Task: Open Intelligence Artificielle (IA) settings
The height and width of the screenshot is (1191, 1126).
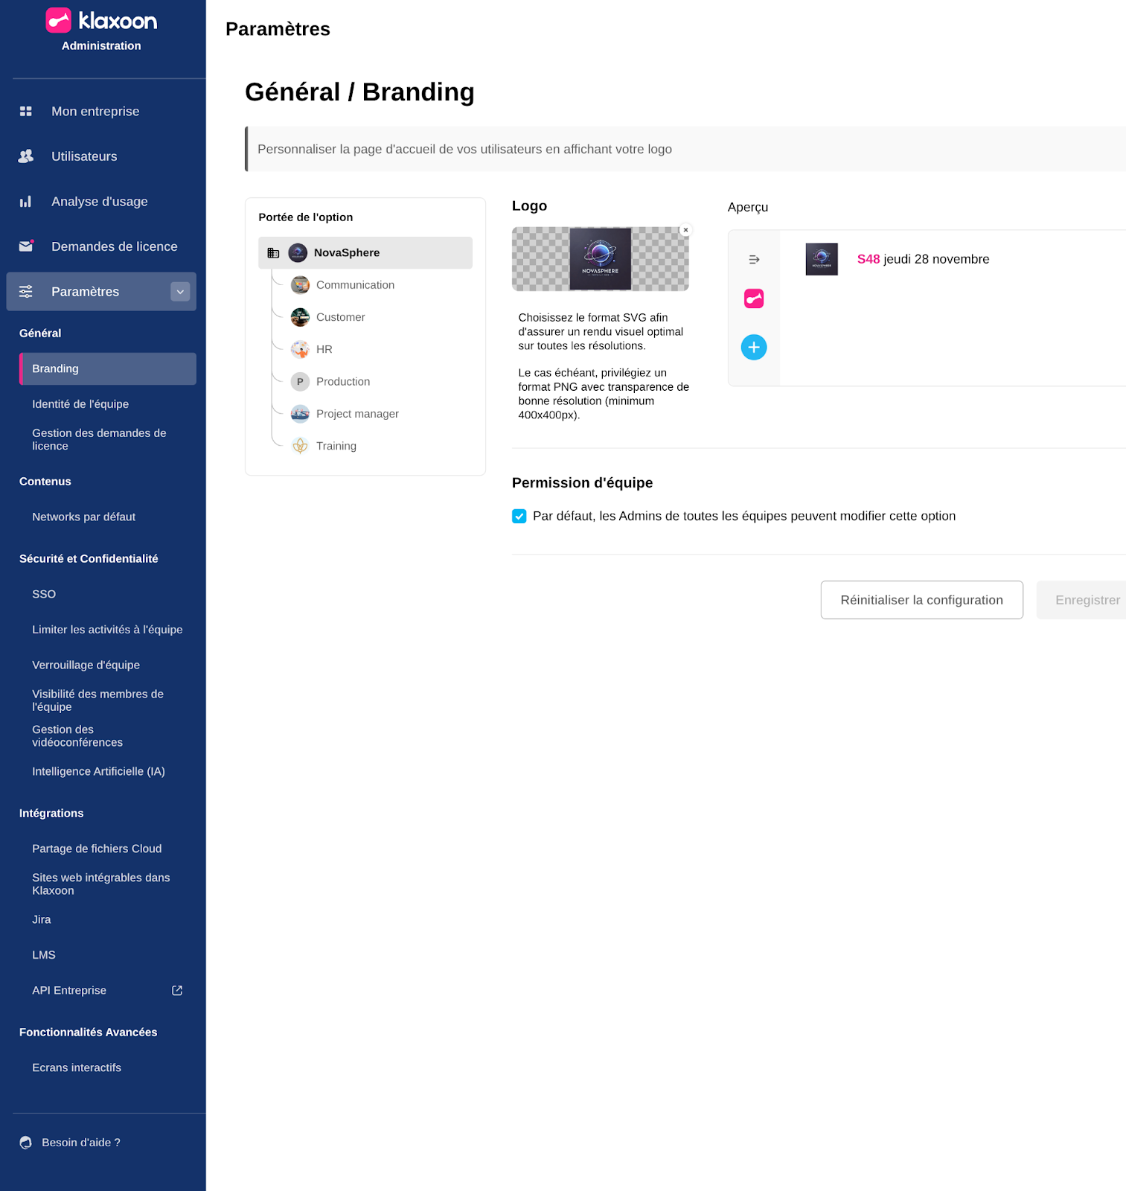Action: click(98, 771)
